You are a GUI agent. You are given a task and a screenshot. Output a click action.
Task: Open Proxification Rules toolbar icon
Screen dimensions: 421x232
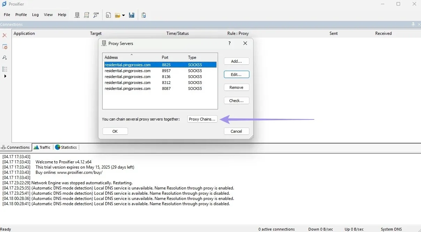pos(87,15)
